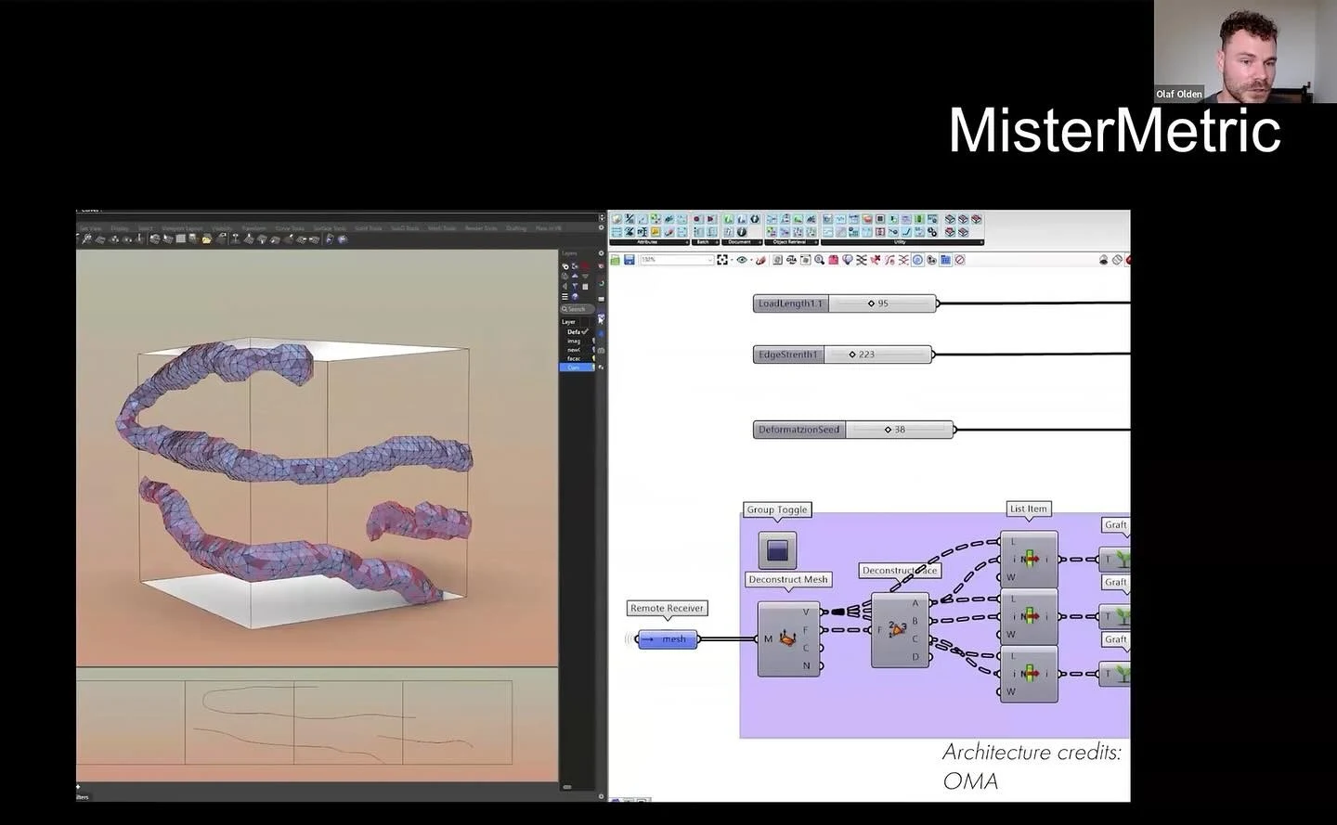Open the hamburger menu icon in Layers panel
The image size is (1337, 825).
[565, 296]
